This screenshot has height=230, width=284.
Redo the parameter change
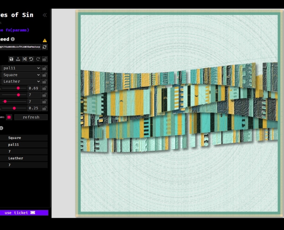(x=38, y=59)
